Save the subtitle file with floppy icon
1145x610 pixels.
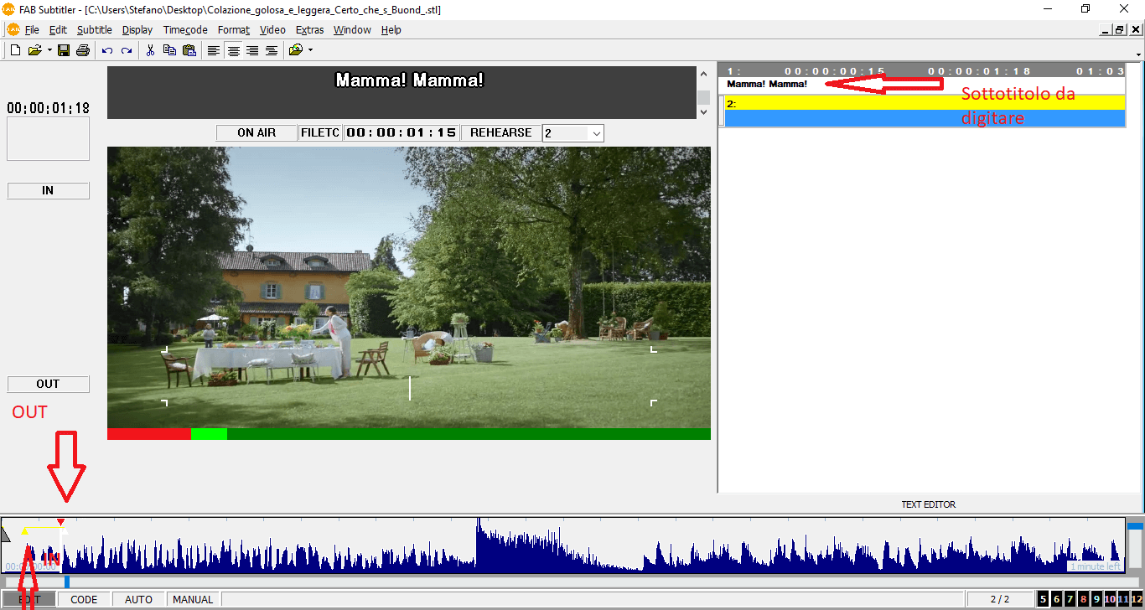[64, 50]
